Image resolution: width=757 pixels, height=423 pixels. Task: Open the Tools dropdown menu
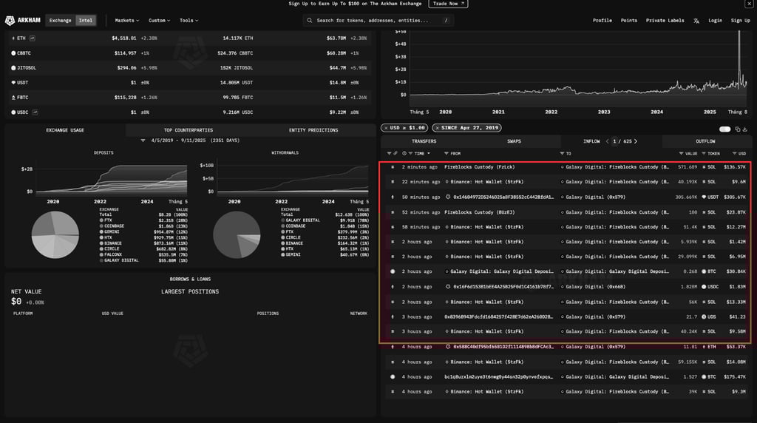click(189, 20)
